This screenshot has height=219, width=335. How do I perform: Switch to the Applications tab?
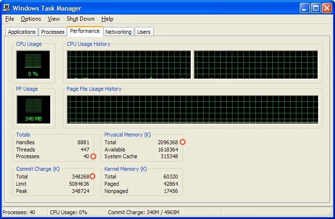[x=22, y=32]
